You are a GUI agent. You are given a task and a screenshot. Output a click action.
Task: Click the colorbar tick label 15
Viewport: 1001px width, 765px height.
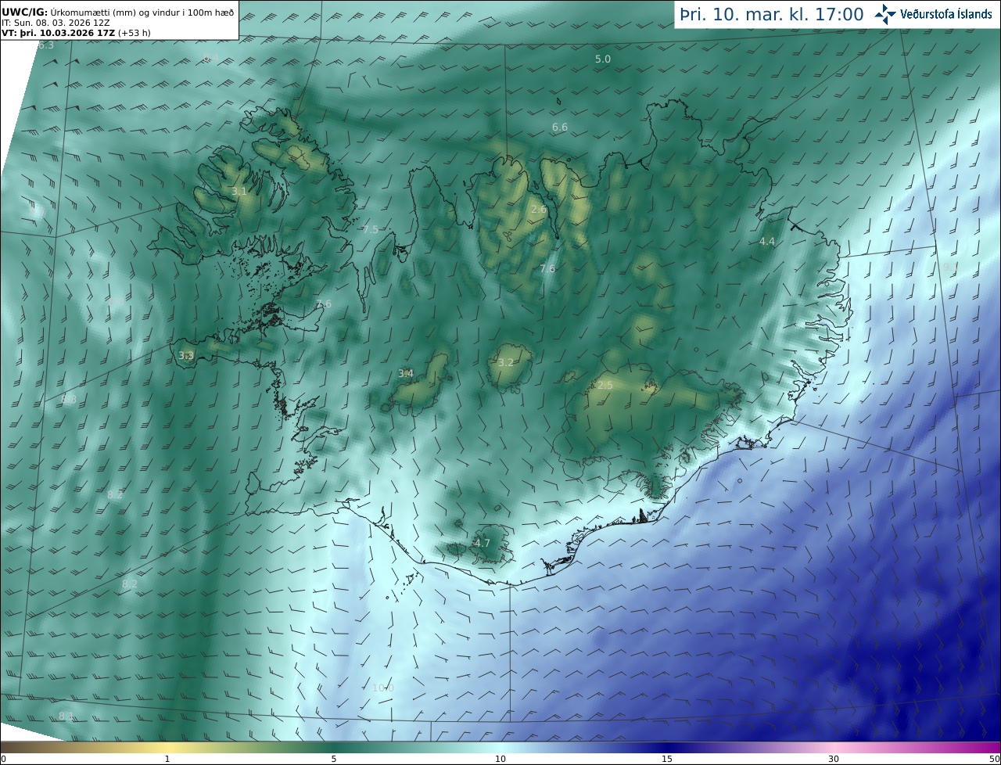pos(667,759)
